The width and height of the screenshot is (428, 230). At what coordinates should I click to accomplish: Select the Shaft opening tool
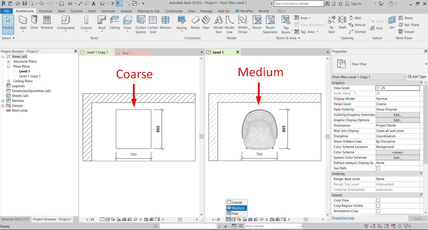coord(342,23)
